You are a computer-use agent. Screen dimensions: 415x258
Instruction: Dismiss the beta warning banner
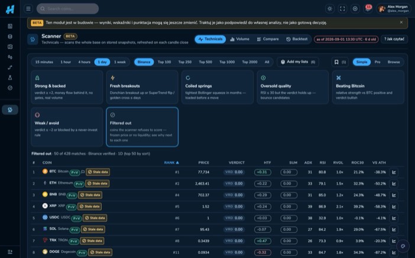[401, 22]
